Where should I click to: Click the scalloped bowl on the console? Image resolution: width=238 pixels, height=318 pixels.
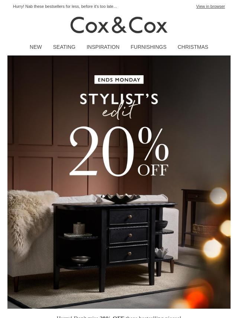[121, 198]
